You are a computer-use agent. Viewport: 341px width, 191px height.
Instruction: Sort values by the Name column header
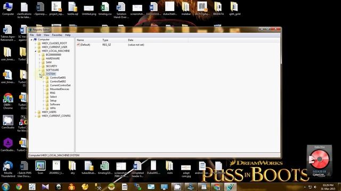[88, 40]
